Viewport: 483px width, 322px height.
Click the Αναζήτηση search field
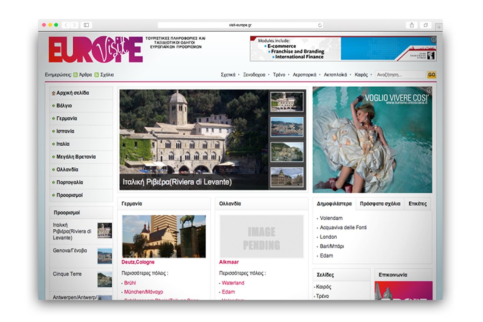tap(400, 75)
